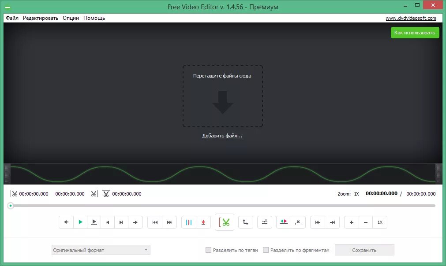Open the Помощь menu
This screenshot has width=446, height=266.
[x=94, y=18]
